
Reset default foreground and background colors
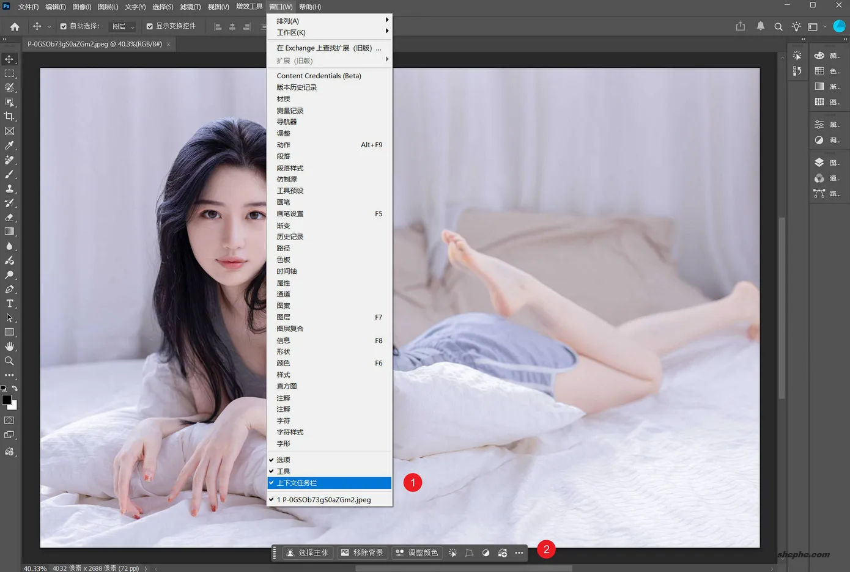pos(4,388)
